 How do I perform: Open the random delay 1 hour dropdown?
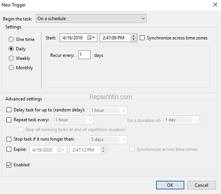point(109,110)
